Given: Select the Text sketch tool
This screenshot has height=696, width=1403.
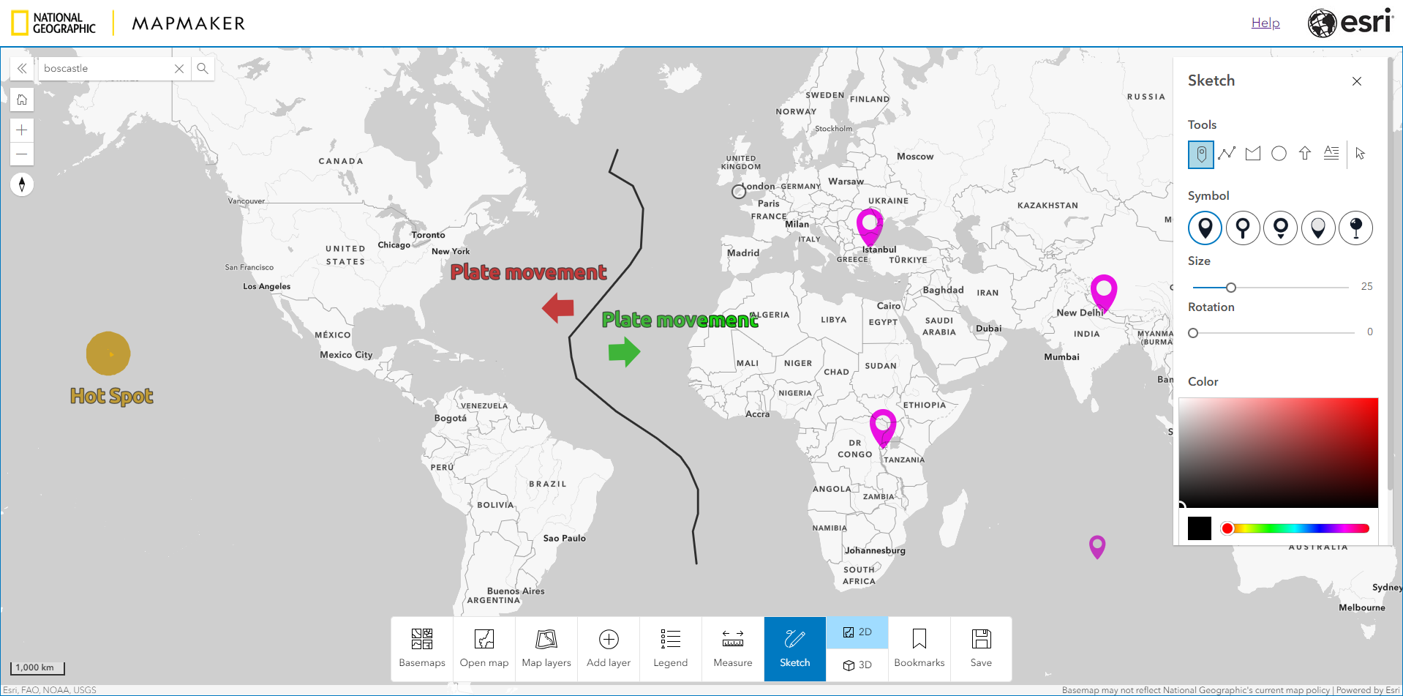Looking at the screenshot, I should 1331,154.
